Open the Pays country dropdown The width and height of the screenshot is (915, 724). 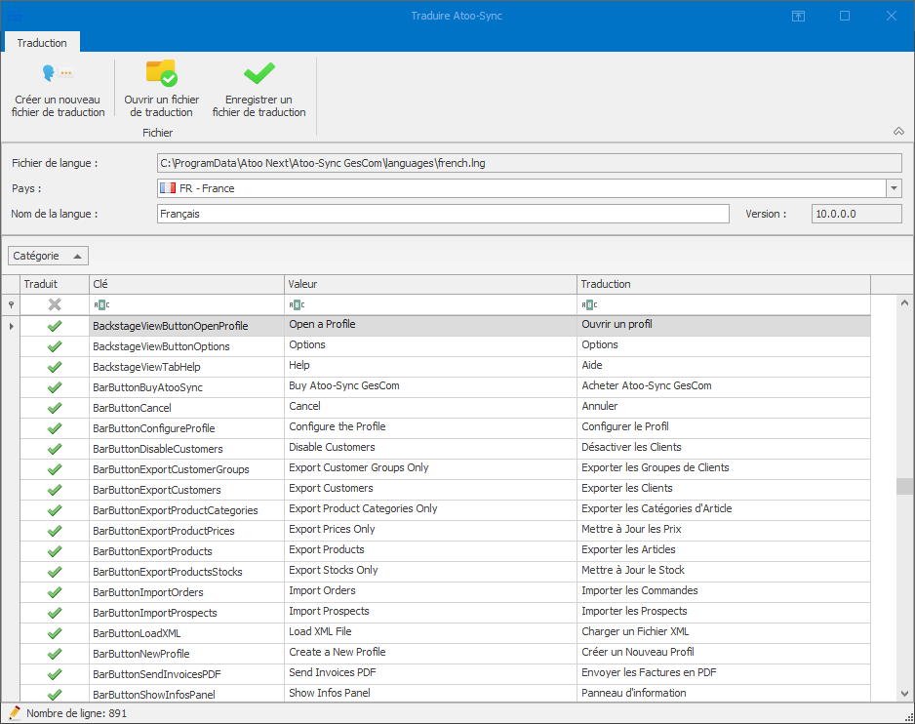point(894,188)
